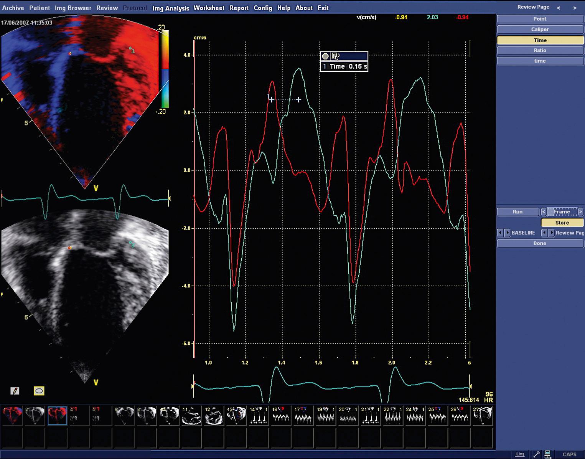Click the Time 0.15 s measurement result

point(344,66)
